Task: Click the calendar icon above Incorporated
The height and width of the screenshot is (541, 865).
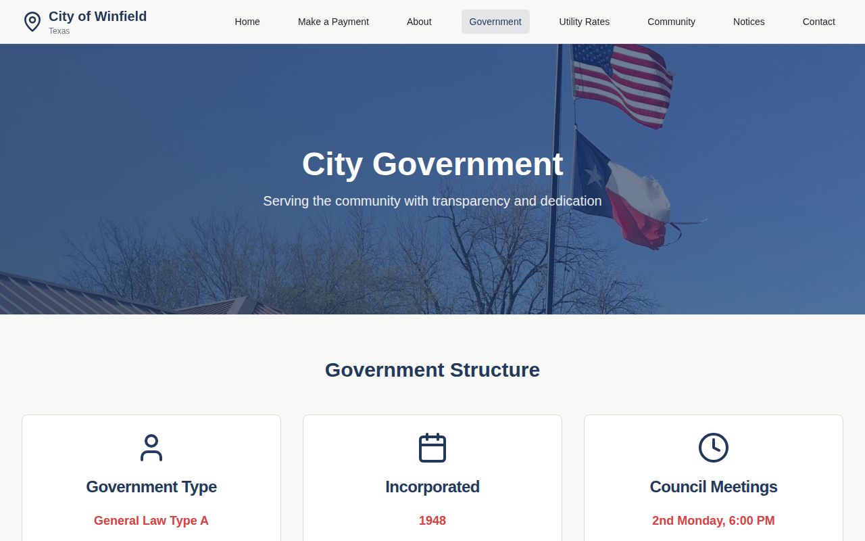Action: coord(432,448)
